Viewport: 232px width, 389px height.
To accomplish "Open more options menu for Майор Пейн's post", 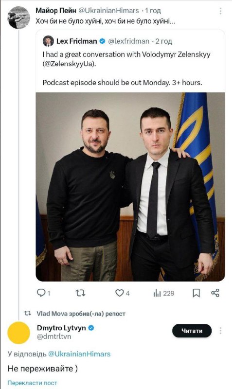I will (220, 11).
